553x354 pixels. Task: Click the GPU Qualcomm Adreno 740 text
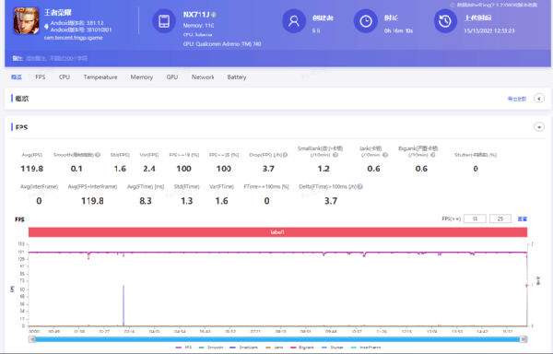[x=222, y=43]
